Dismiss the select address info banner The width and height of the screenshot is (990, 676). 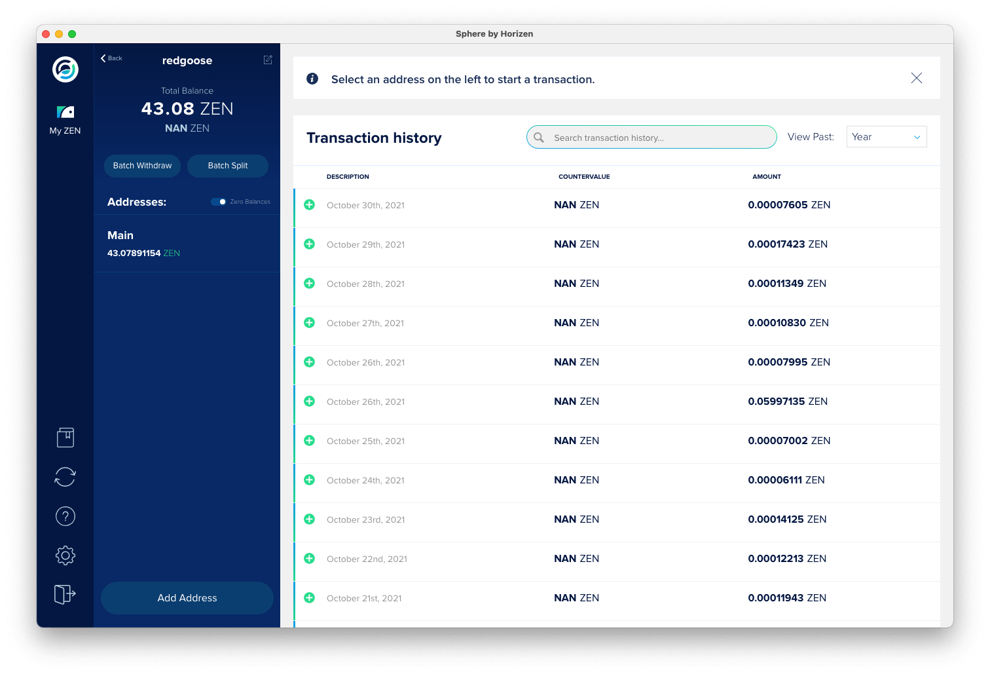tap(917, 78)
